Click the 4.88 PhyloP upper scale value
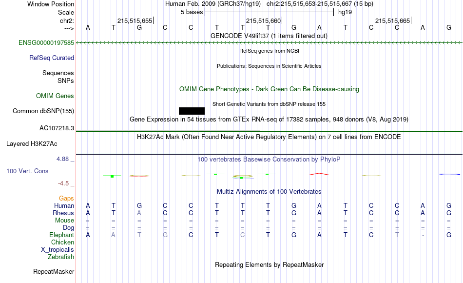The image size is (463, 283). (62, 159)
